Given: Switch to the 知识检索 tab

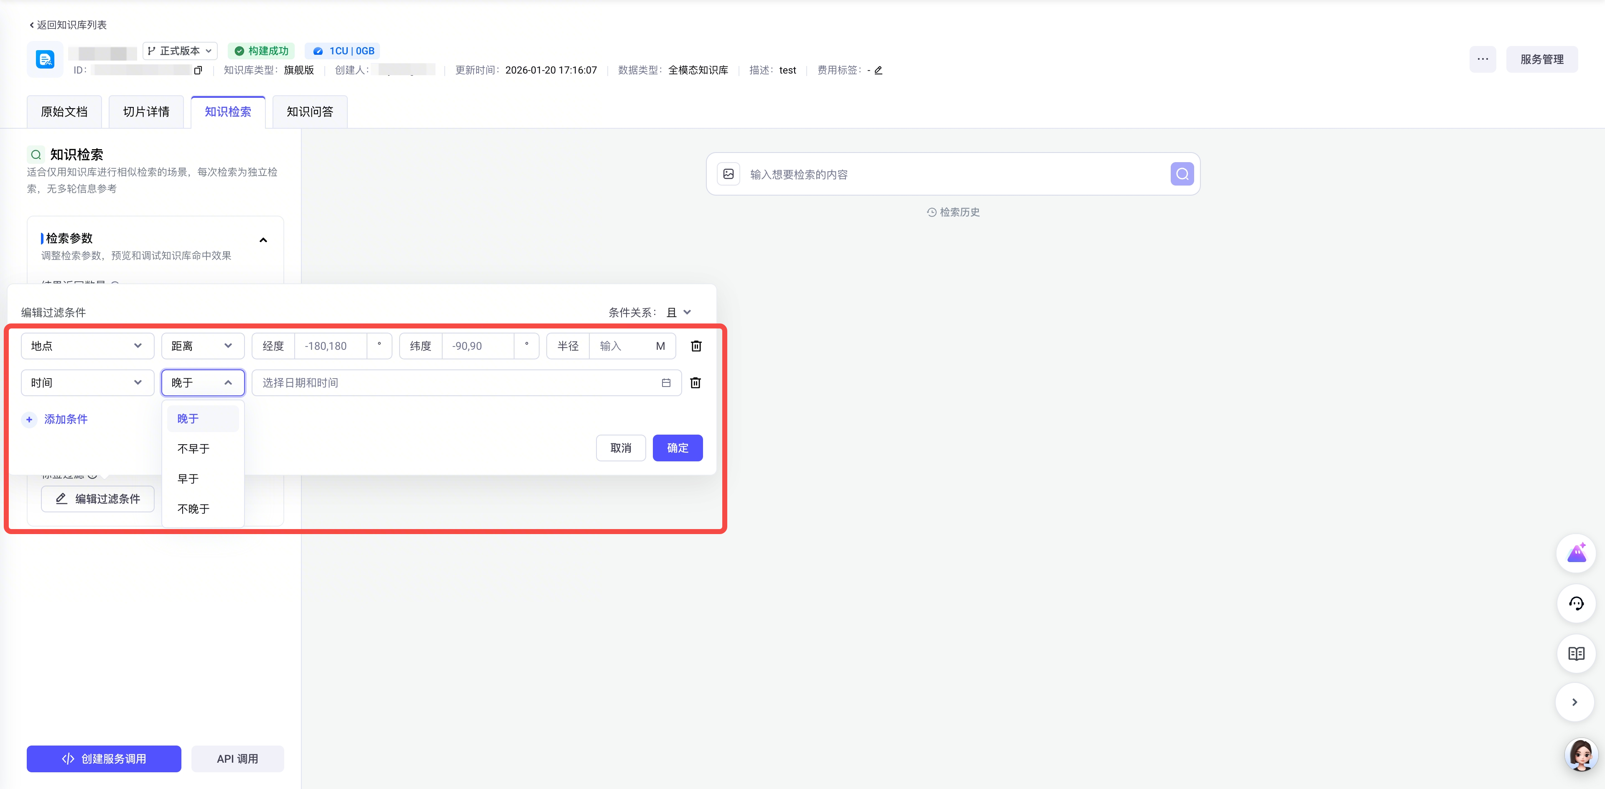Looking at the screenshot, I should click(x=228, y=112).
